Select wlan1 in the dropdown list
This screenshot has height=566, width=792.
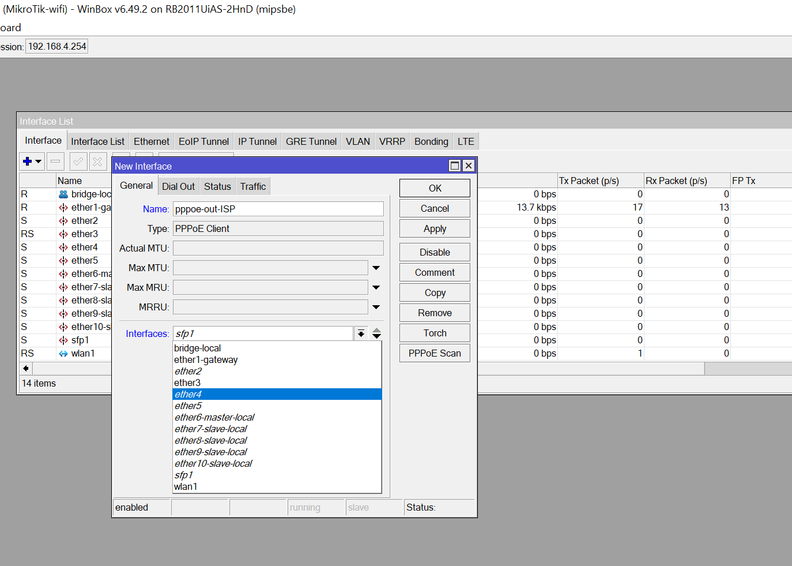point(277,486)
